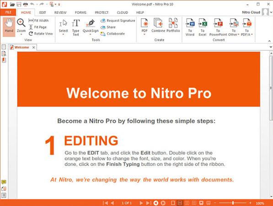Screen dimensions: 273x206
Task: Convert the document To PowerPoint
Action: coord(218,27)
